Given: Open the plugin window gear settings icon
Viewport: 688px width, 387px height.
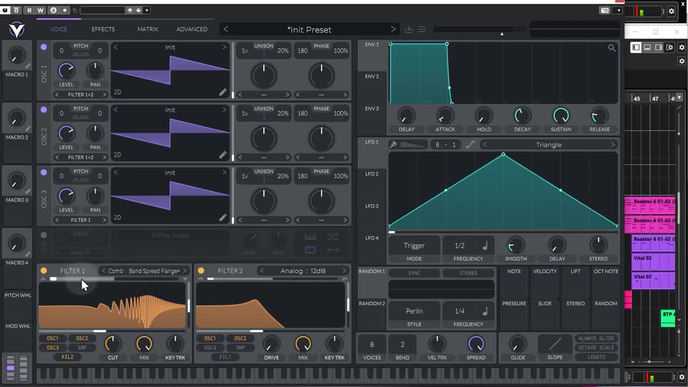Looking at the screenshot, I should pos(671,11).
